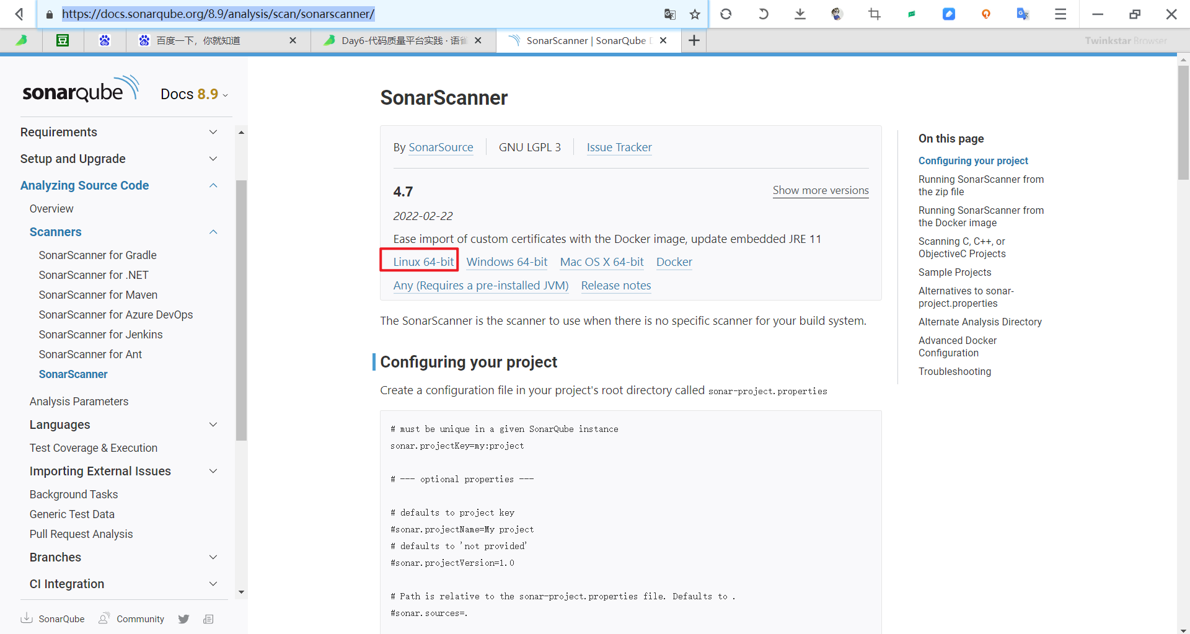Image resolution: width=1190 pixels, height=634 pixels.
Task: Open SonarScanner for Maven page
Action: tap(98, 295)
